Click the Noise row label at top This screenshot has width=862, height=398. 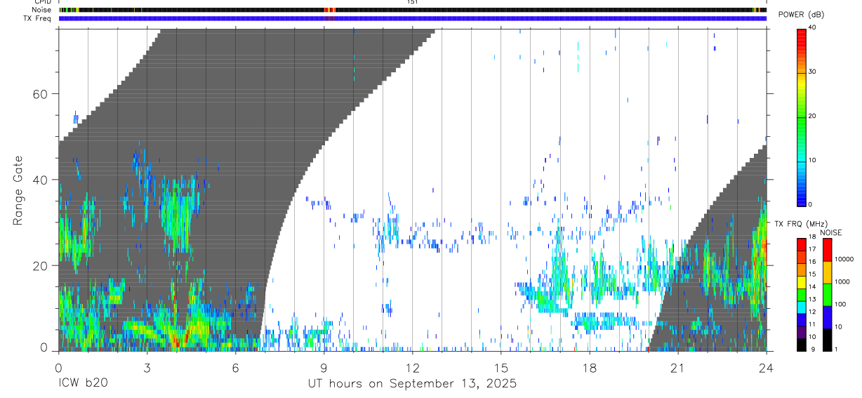43,10
